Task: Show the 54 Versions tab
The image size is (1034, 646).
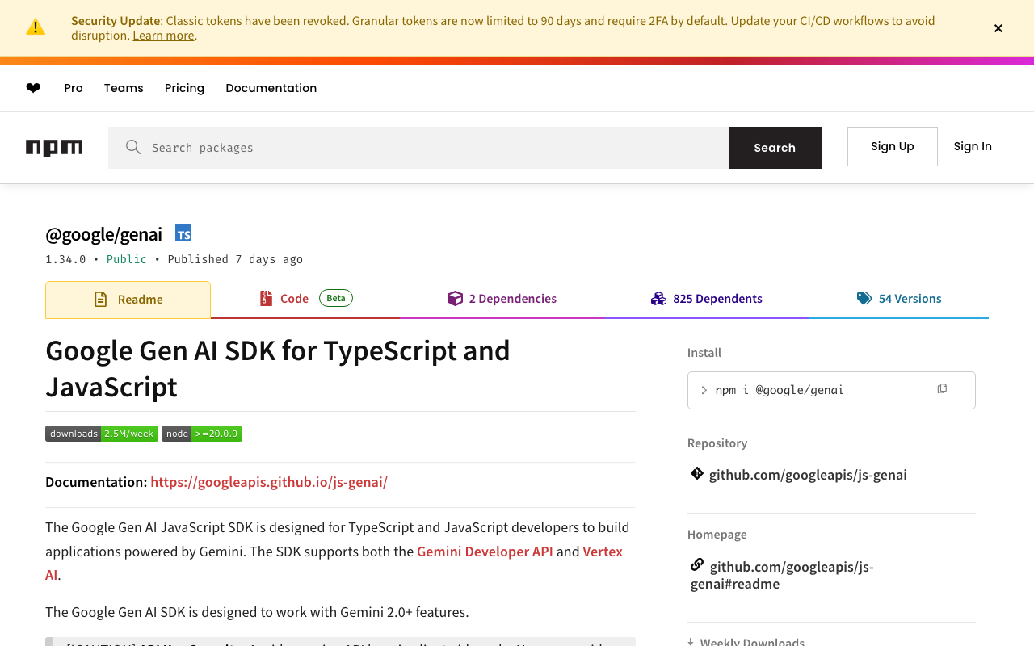Action: pos(899,299)
